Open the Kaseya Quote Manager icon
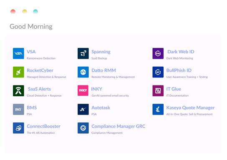Image resolution: width=227 pixels, height=160 pixels. [x=158, y=109]
